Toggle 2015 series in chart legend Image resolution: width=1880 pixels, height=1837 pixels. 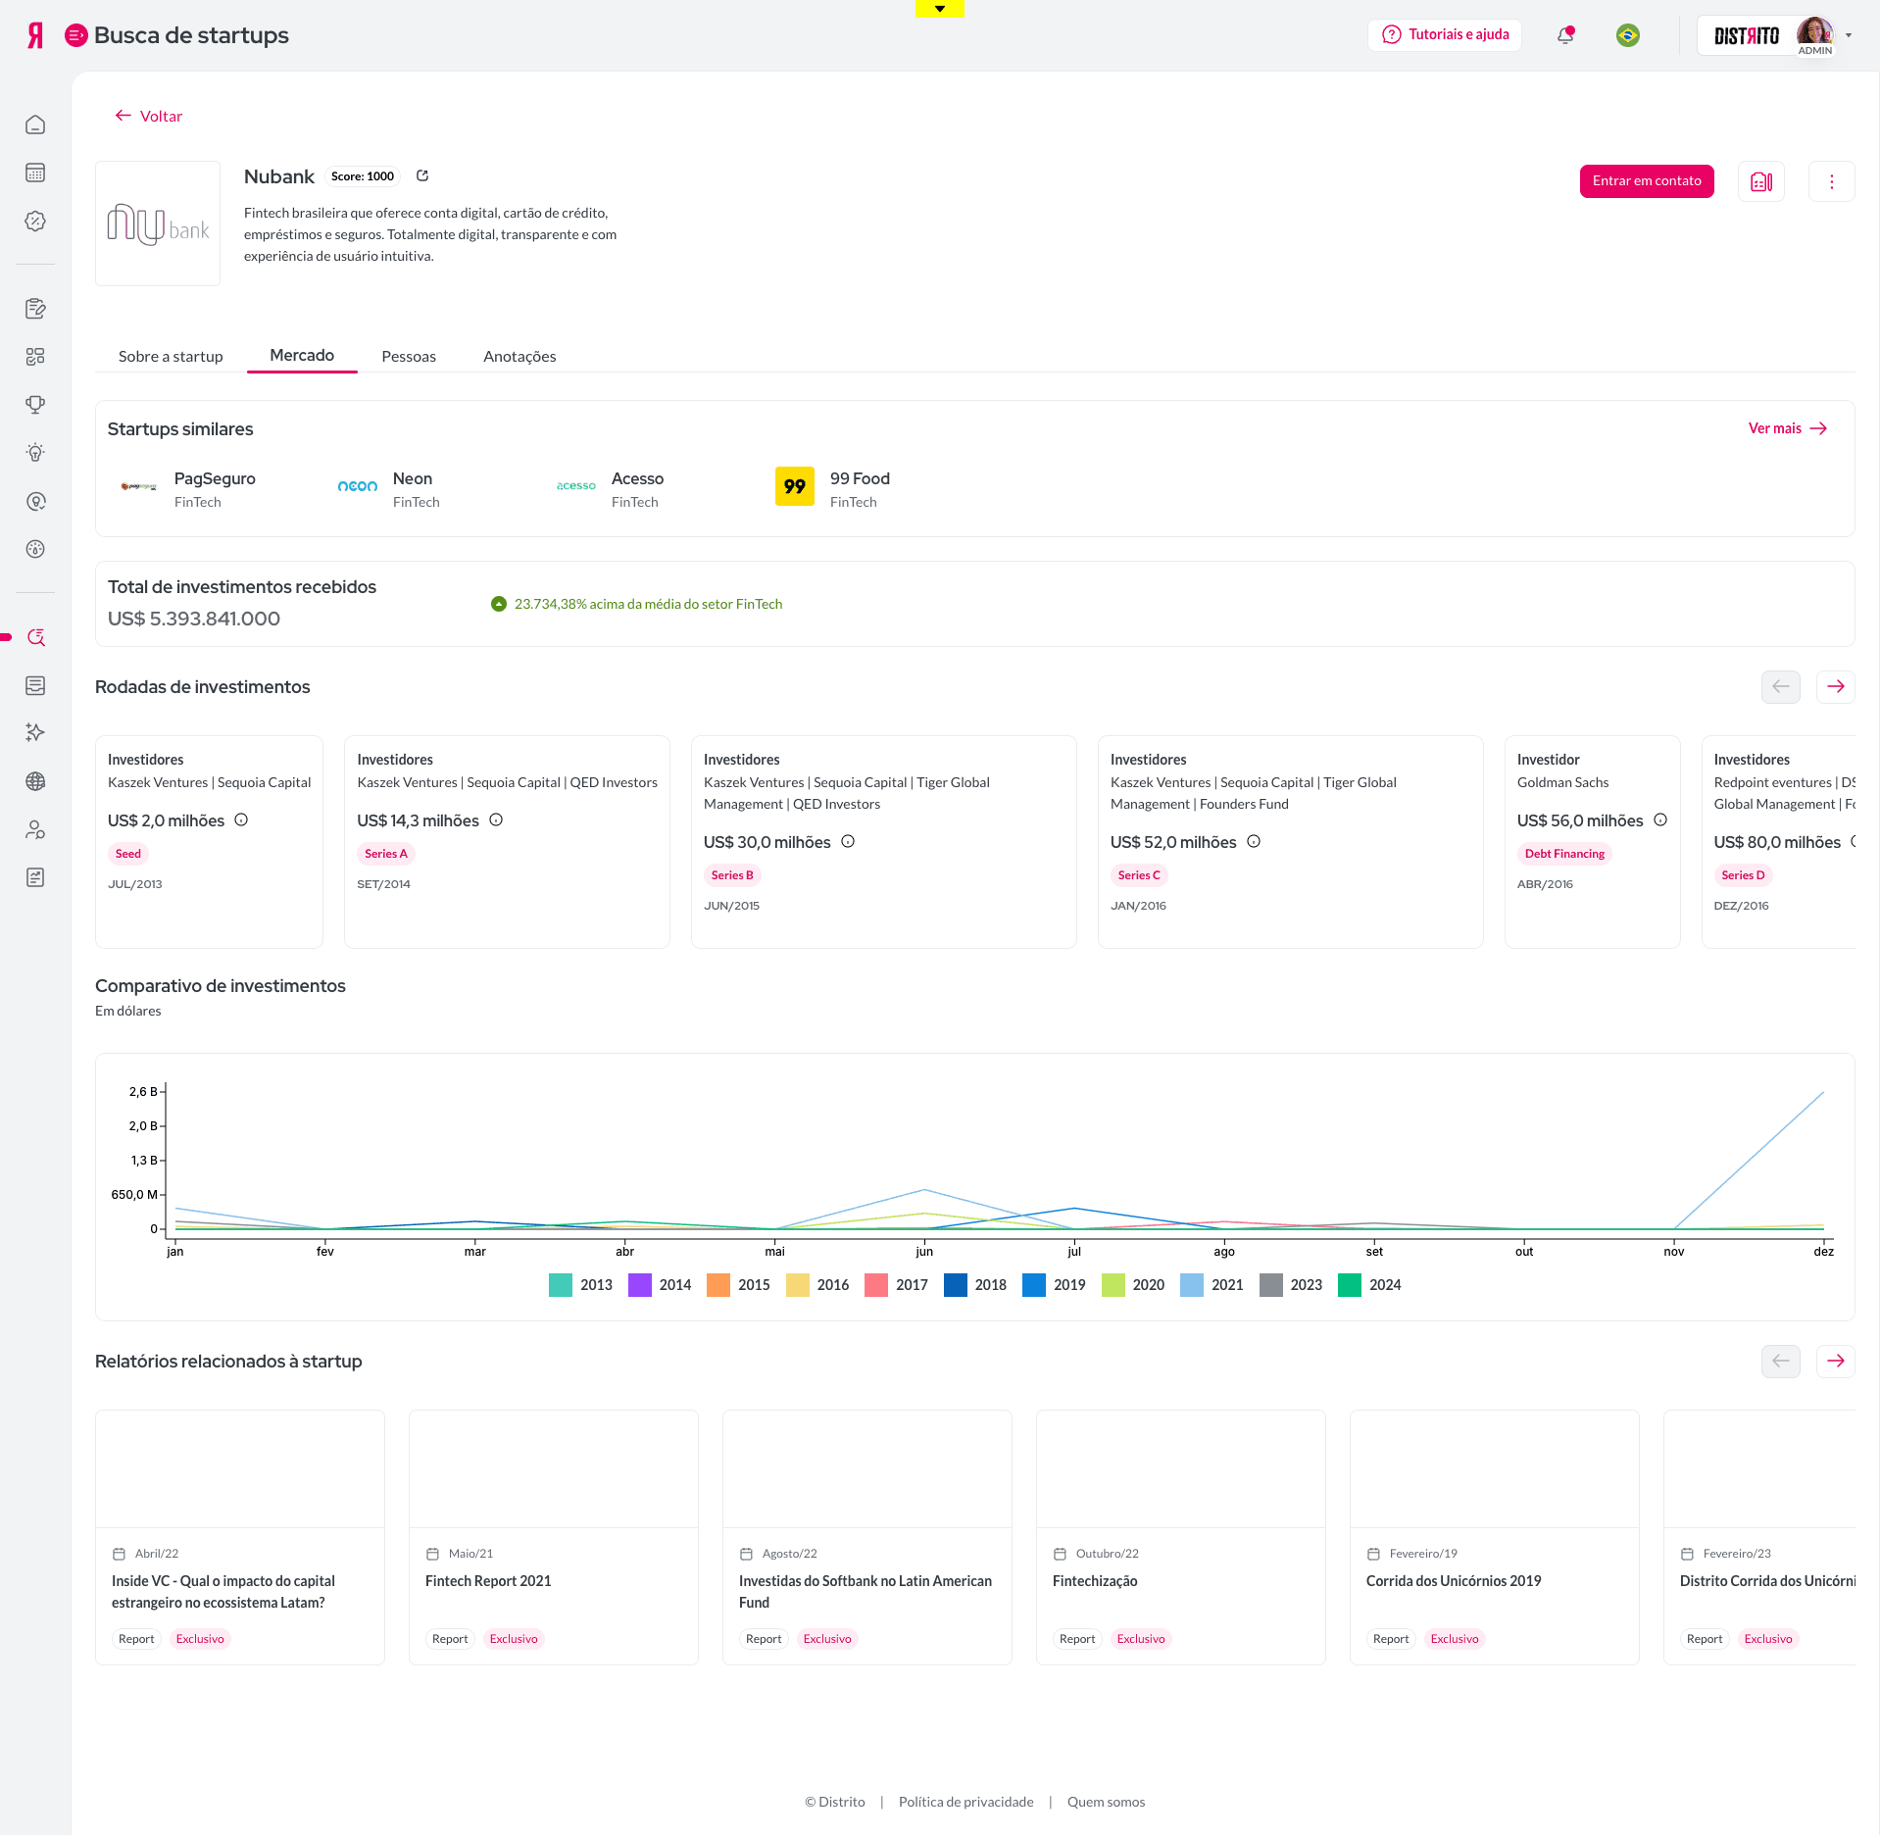pos(738,1285)
